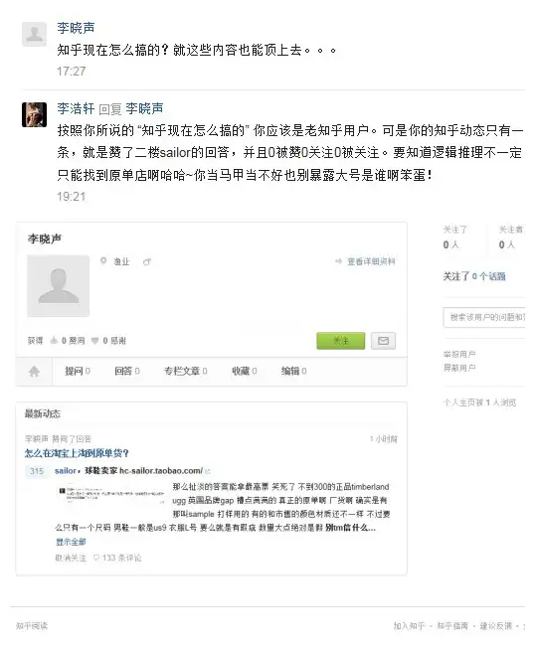Click the heart 感谢 icon
The width and height of the screenshot is (535, 645).
point(94,341)
